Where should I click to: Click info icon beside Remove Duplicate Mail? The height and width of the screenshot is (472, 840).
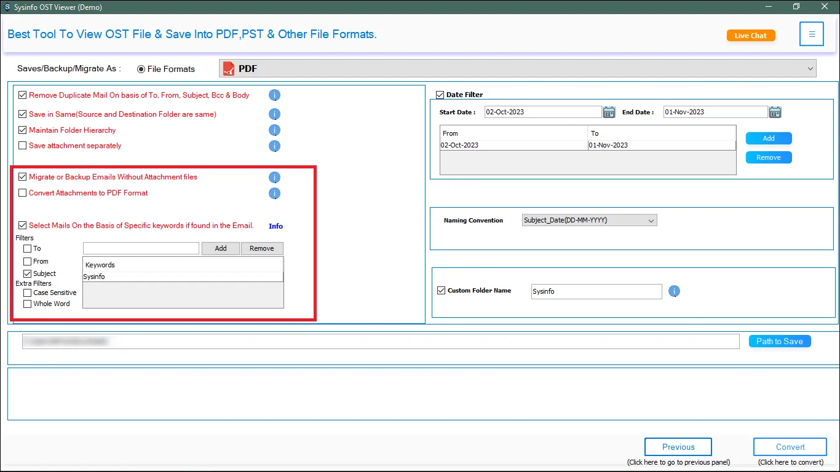[275, 95]
